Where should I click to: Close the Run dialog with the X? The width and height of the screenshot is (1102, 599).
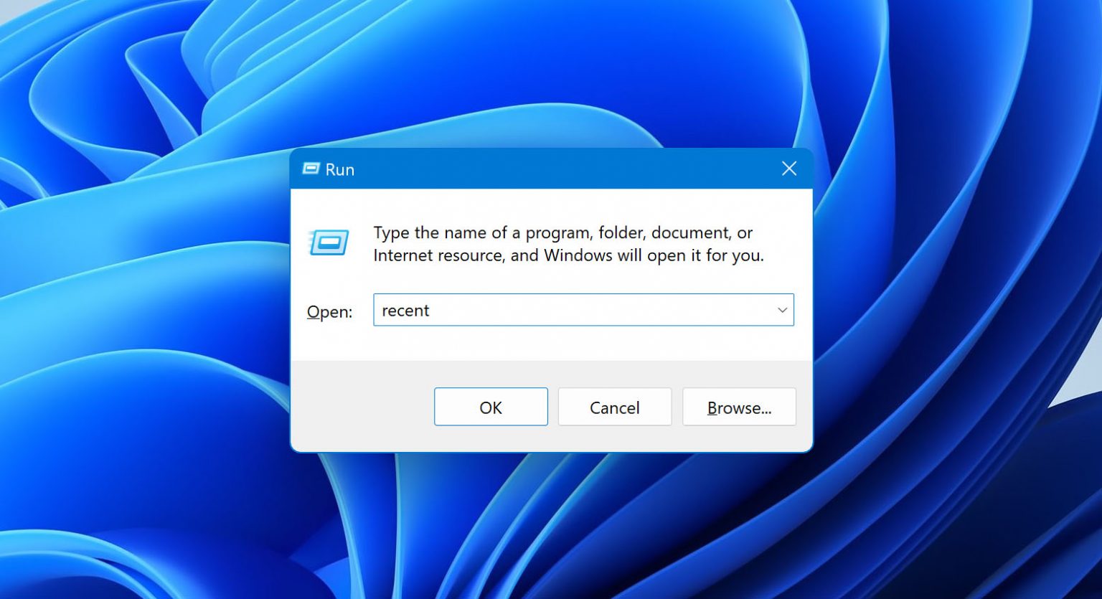point(789,169)
